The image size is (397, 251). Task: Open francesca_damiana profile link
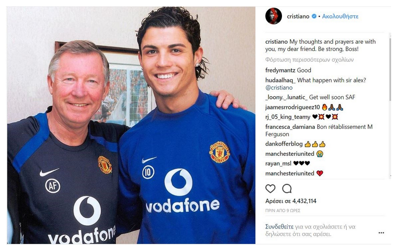290,127
